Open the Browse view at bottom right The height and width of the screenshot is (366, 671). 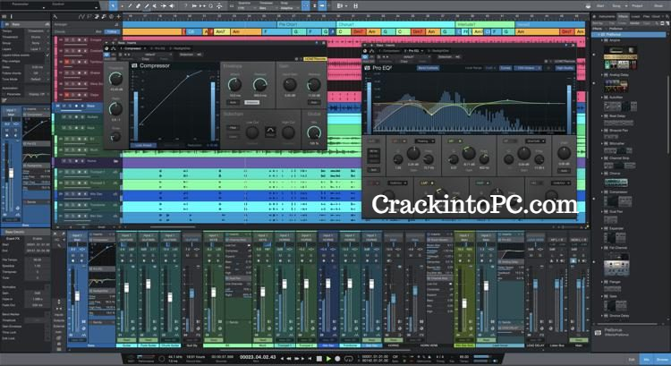[x=662, y=360]
